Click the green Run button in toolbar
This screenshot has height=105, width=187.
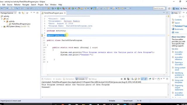point(58,8)
